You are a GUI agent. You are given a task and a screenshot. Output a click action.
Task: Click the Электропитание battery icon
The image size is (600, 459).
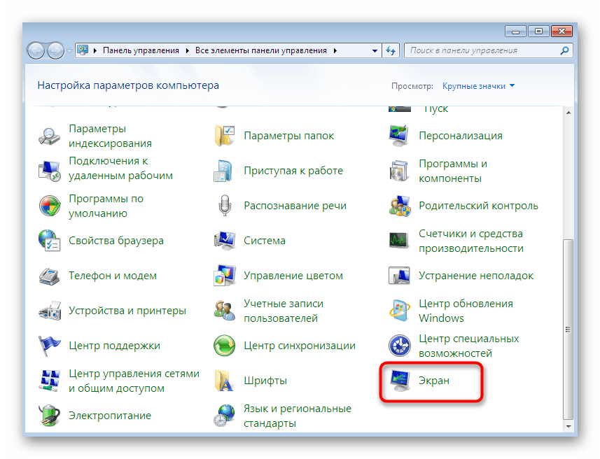pyautogui.click(x=50, y=416)
